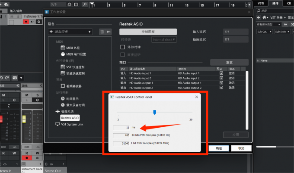Click the red record button in mixer channel
Screen dimensions: 294x173
(27, 158)
